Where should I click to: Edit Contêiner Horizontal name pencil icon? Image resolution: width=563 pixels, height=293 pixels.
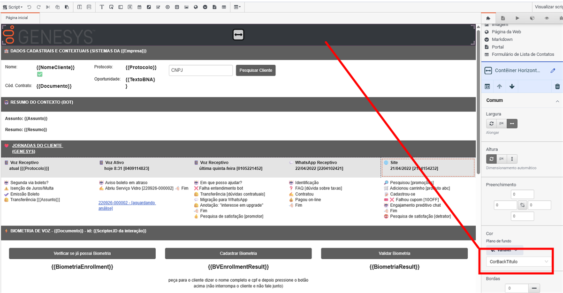point(553,70)
